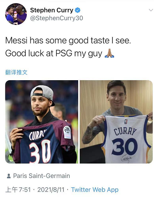Image resolution: width=154 pixels, height=197 pixels.
Task: Click the @StephenCurry30 handle
Action: 56,18
